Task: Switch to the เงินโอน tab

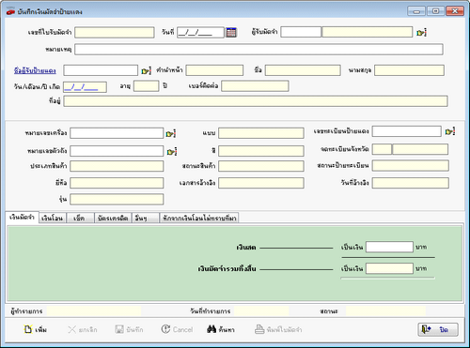Action: 53,218
